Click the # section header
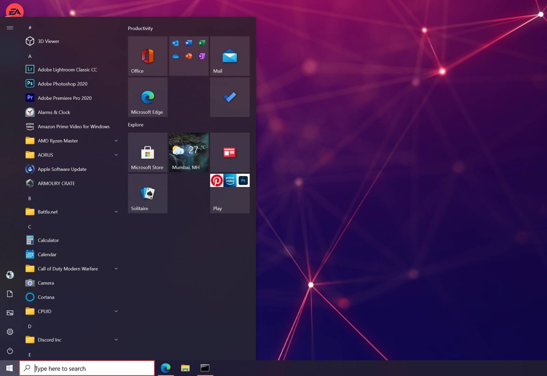 tap(30, 28)
